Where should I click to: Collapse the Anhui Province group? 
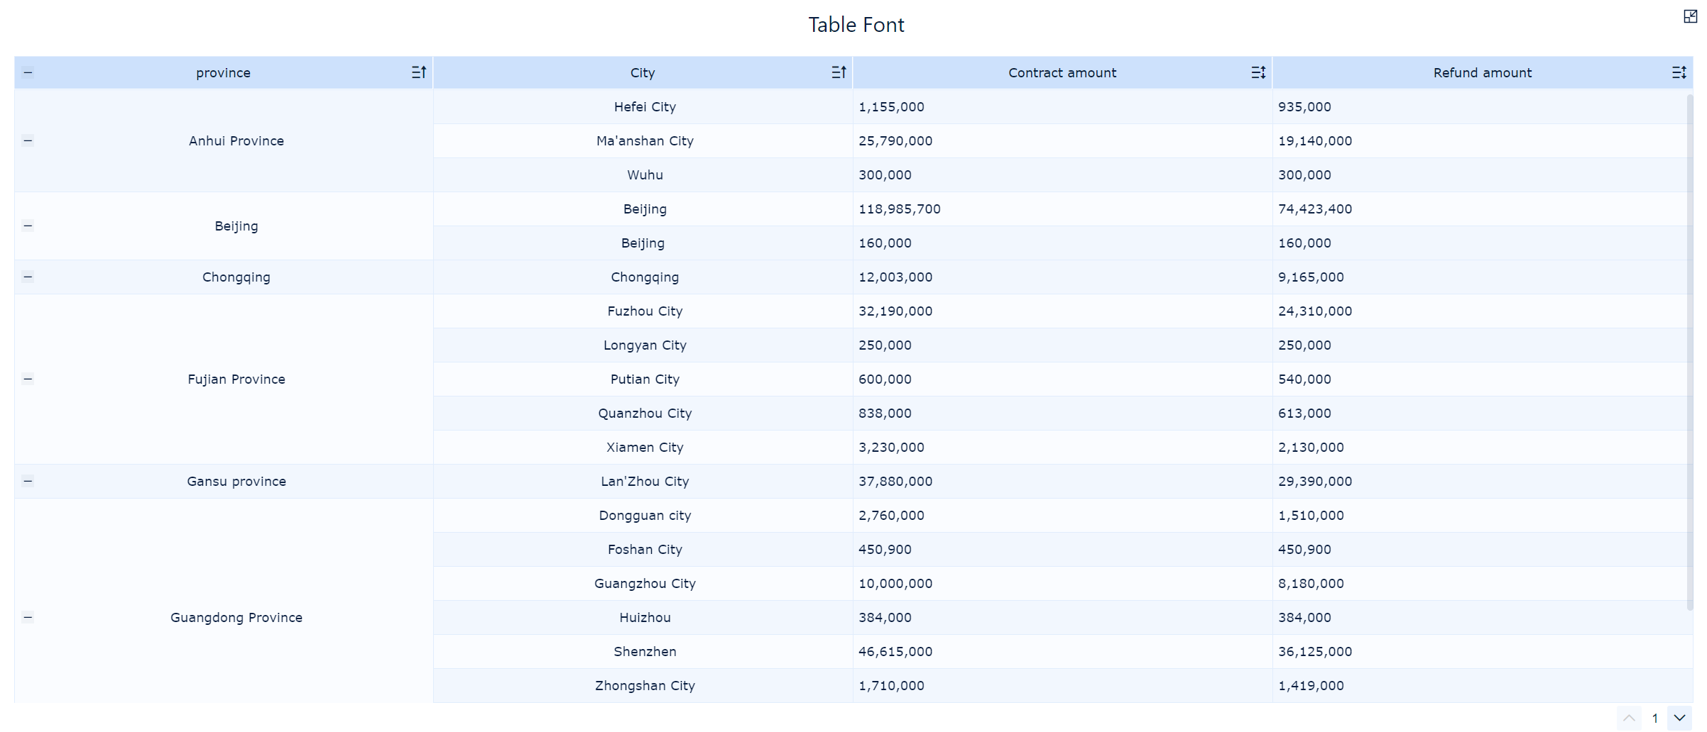tap(28, 140)
